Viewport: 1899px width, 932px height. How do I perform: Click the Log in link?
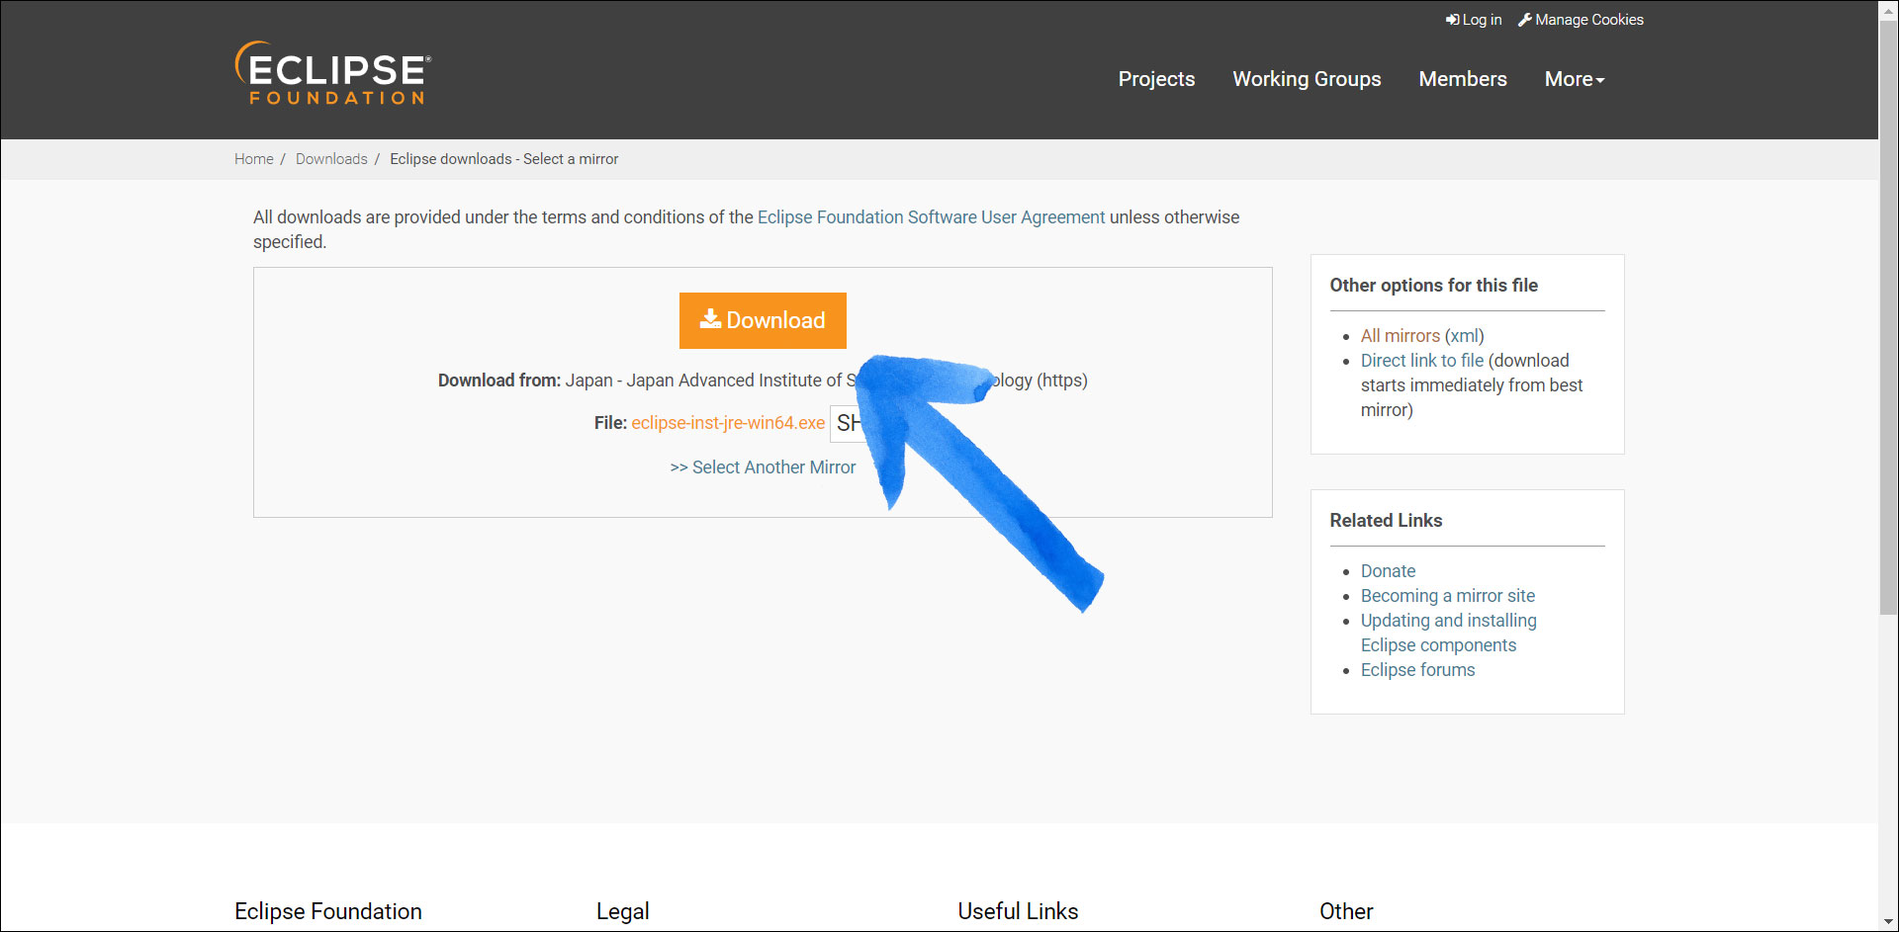(1474, 20)
